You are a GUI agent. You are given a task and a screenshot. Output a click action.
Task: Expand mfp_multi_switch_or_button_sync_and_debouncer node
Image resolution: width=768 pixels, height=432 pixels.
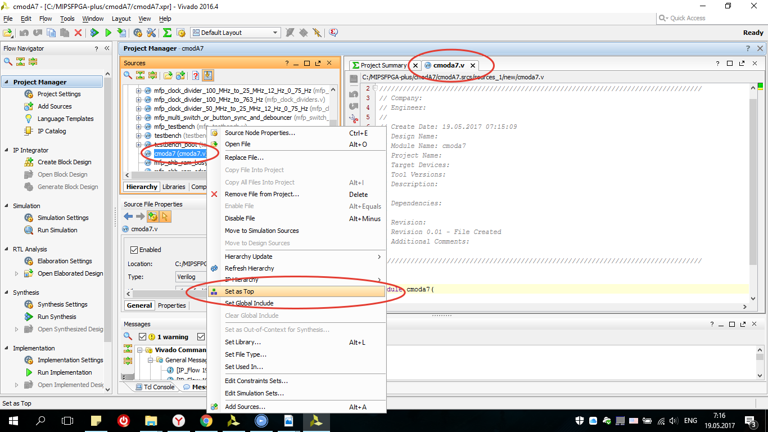click(139, 118)
